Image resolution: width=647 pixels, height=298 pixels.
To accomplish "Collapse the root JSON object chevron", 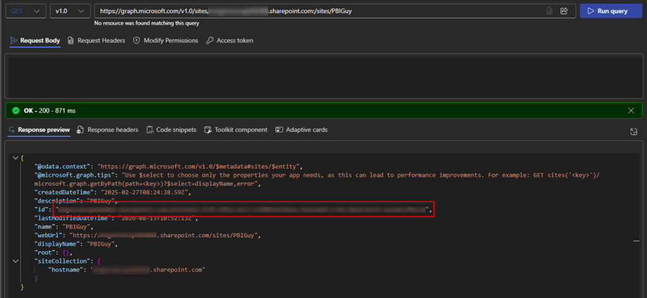I will point(16,158).
